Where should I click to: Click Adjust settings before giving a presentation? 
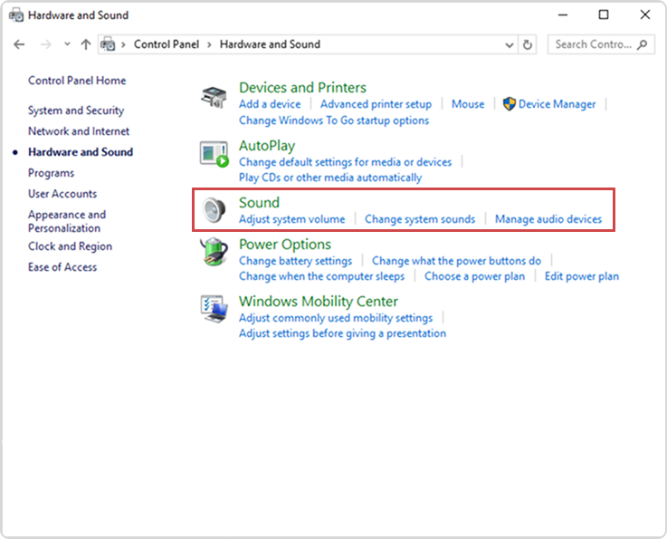coord(342,333)
